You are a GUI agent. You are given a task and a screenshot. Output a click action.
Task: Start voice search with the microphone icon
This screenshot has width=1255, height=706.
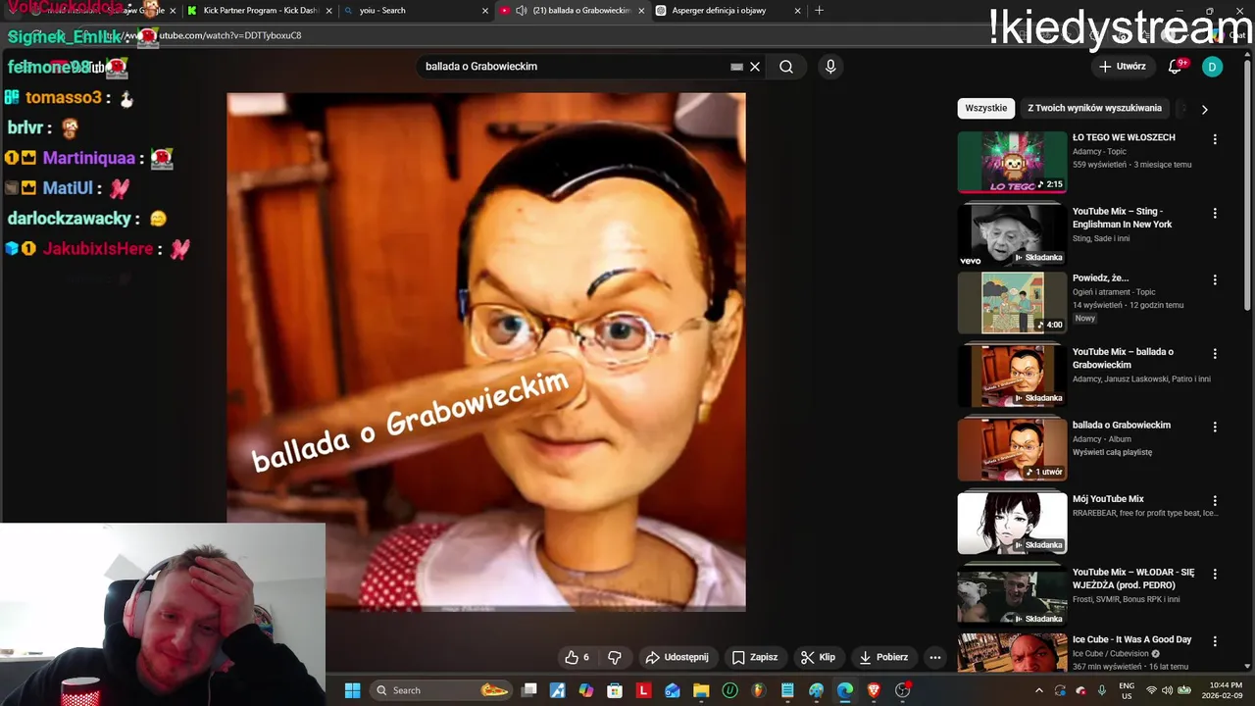pyautogui.click(x=830, y=67)
